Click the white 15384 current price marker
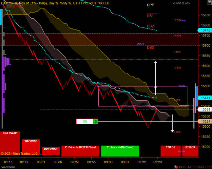The image size is (212, 169). tap(205, 109)
